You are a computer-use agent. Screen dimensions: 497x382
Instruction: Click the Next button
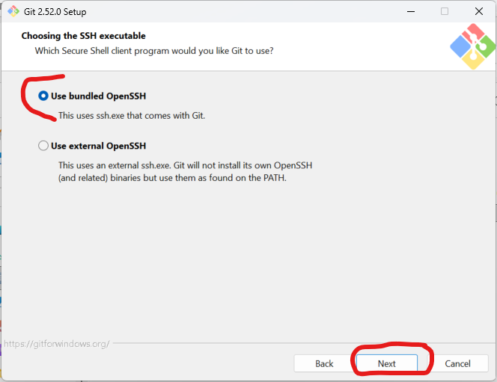pos(387,363)
